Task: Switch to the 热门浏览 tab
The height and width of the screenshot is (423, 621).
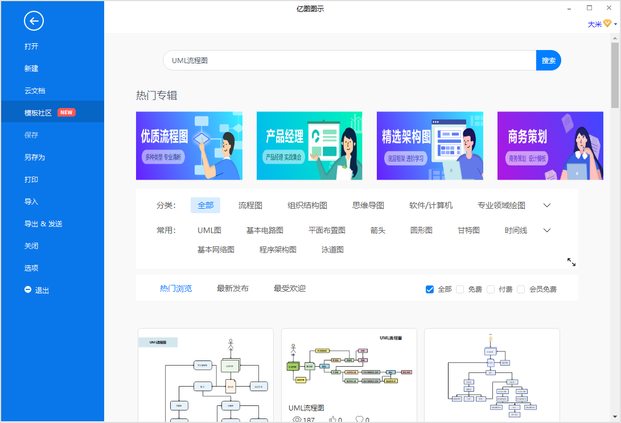Action: [176, 288]
